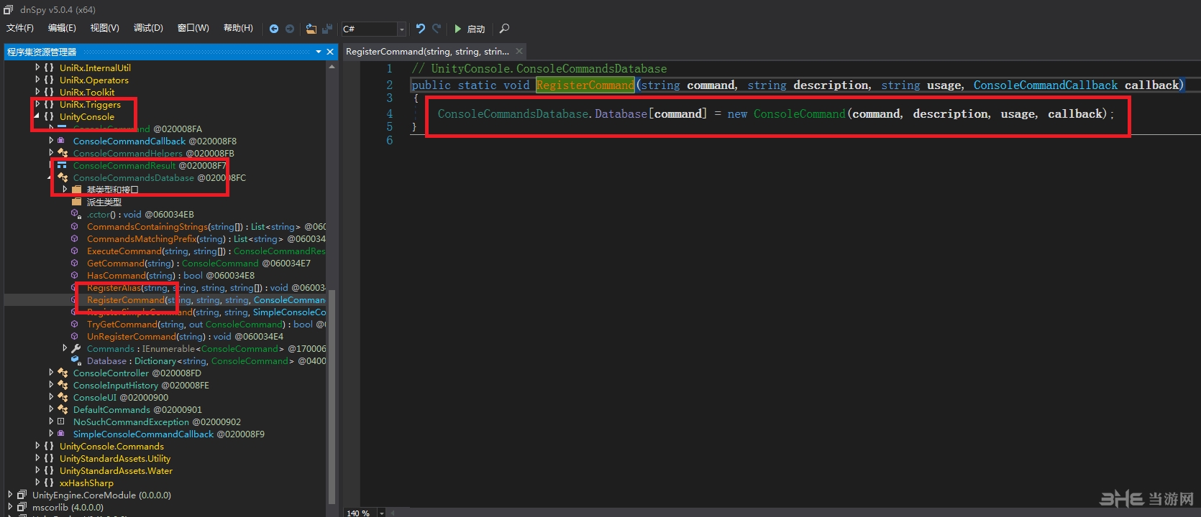Click the save all icon in toolbar

(327, 29)
